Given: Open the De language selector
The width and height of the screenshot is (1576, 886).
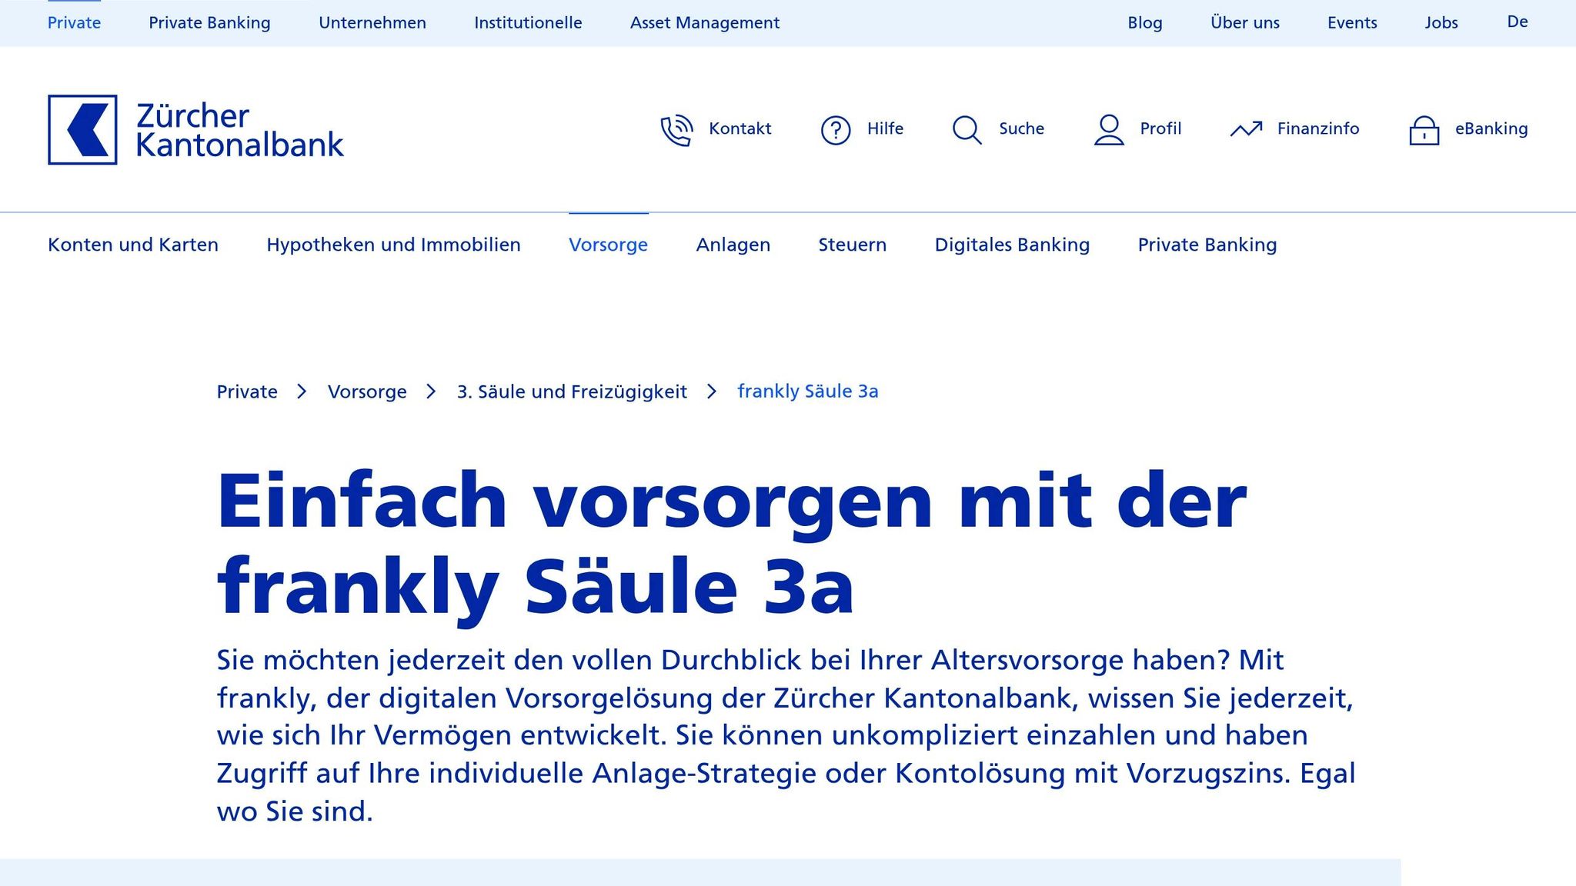Looking at the screenshot, I should pyautogui.click(x=1517, y=22).
